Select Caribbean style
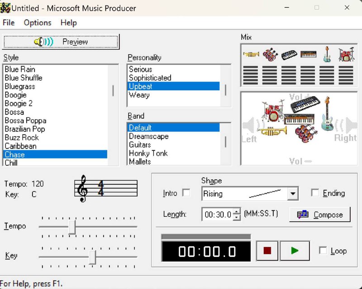The height and width of the screenshot is (289, 362). tap(55, 146)
